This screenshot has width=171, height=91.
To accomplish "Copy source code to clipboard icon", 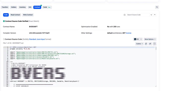I will click(146, 44).
